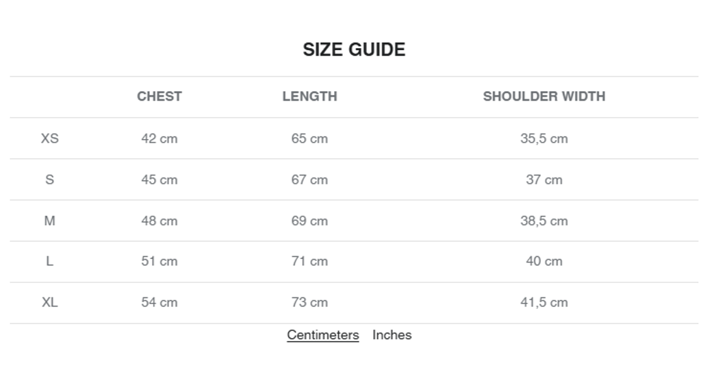Click the 42 cm chest value
Screen dimensions: 701x366
160,138
